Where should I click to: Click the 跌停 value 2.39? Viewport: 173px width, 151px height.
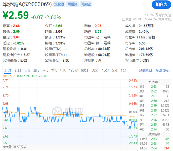coord(98,31)
